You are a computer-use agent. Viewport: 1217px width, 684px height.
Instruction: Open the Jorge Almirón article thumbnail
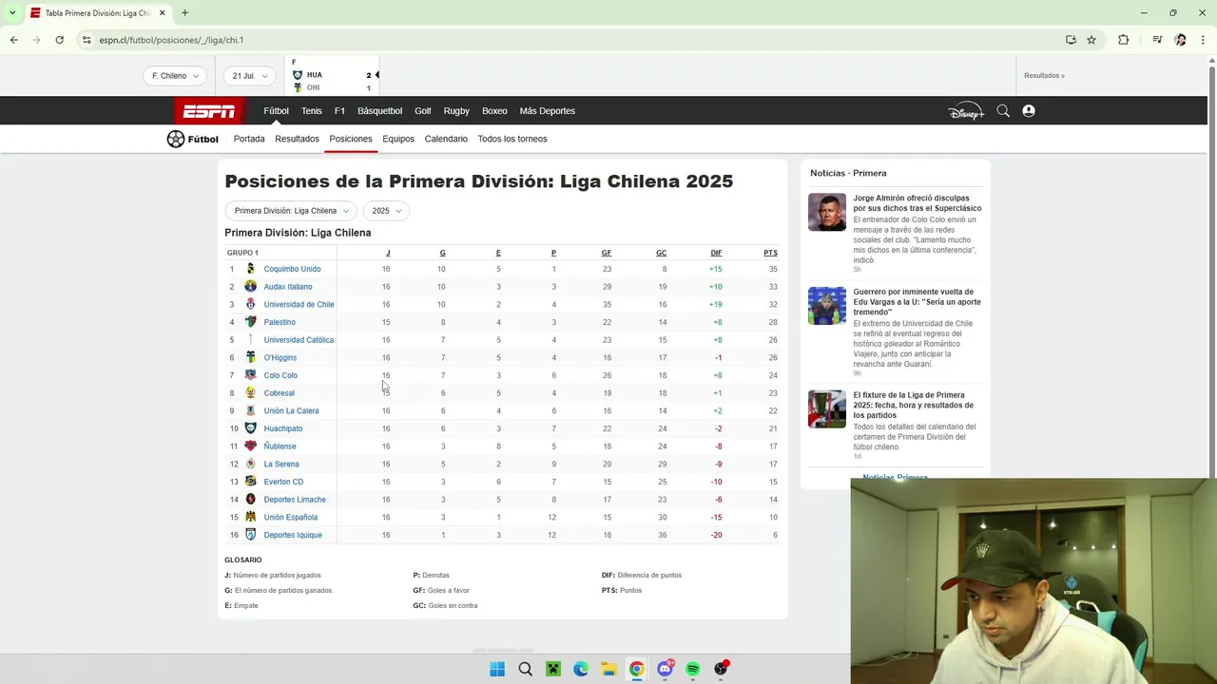pyautogui.click(x=827, y=213)
